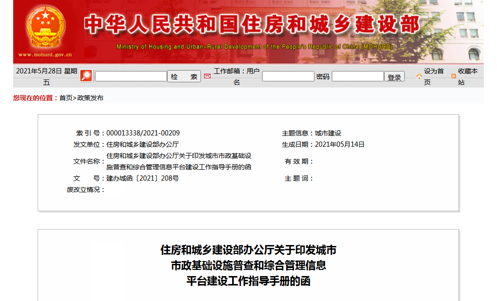Click inside the search input box
The width and height of the screenshot is (497, 301).
point(130,75)
